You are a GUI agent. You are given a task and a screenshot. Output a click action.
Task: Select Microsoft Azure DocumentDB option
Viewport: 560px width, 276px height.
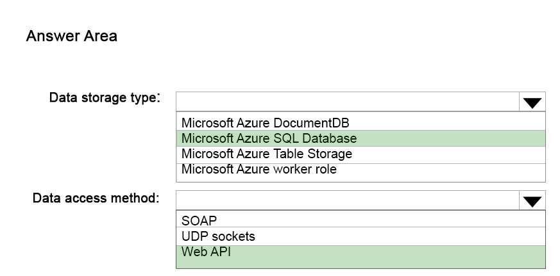[361, 123]
